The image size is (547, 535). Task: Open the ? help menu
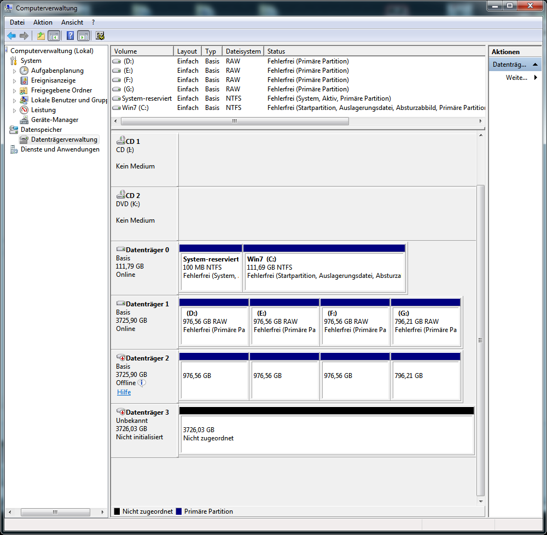point(93,22)
